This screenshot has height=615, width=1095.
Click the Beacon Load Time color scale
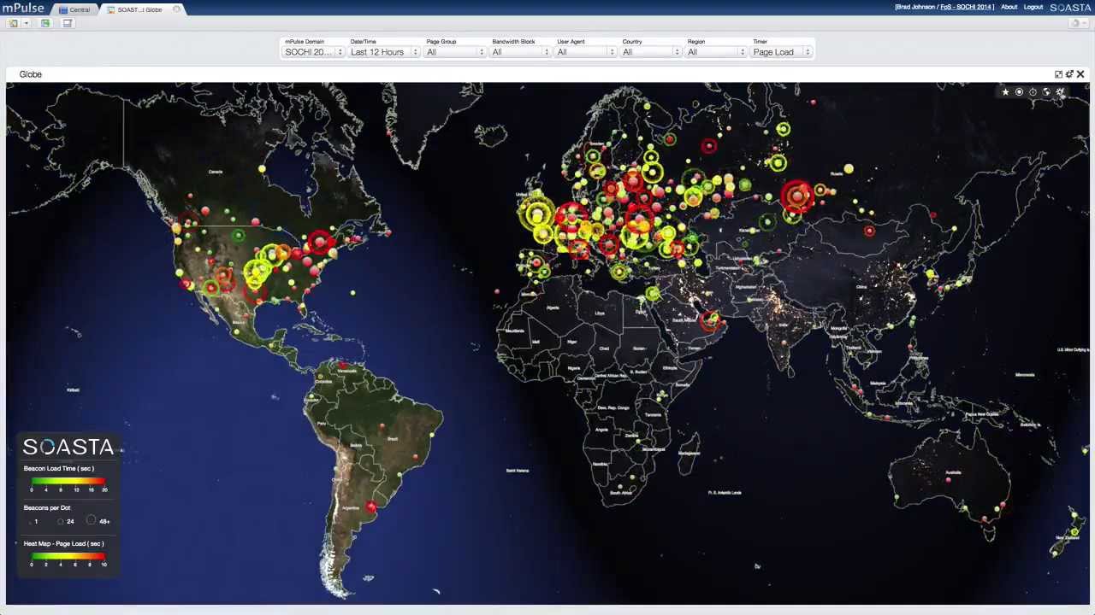coord(68,482)
